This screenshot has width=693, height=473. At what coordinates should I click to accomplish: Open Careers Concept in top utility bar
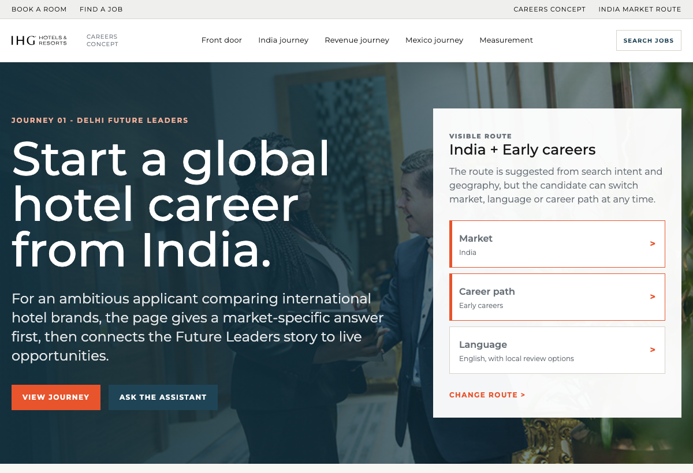point(549,9)
